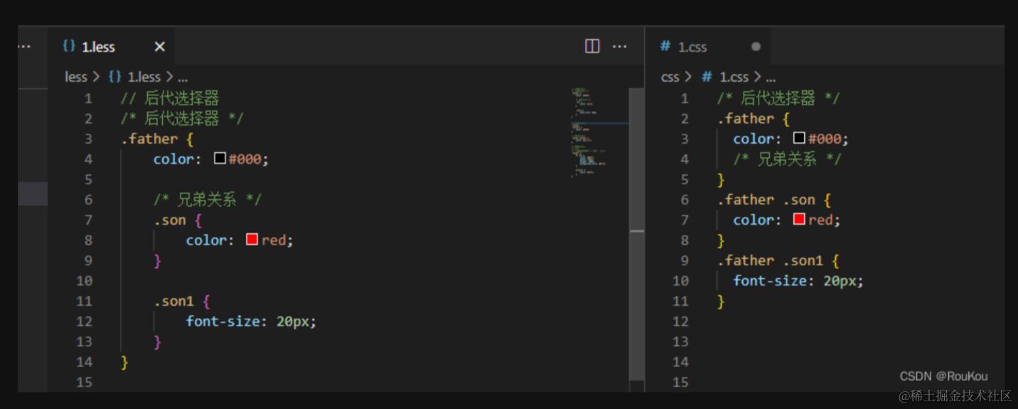Image resolution: width=1018 pixels, height=409 pixels.
Task: Expand the "css" folder breadcrumb
Action: click(x=670, y=77)
